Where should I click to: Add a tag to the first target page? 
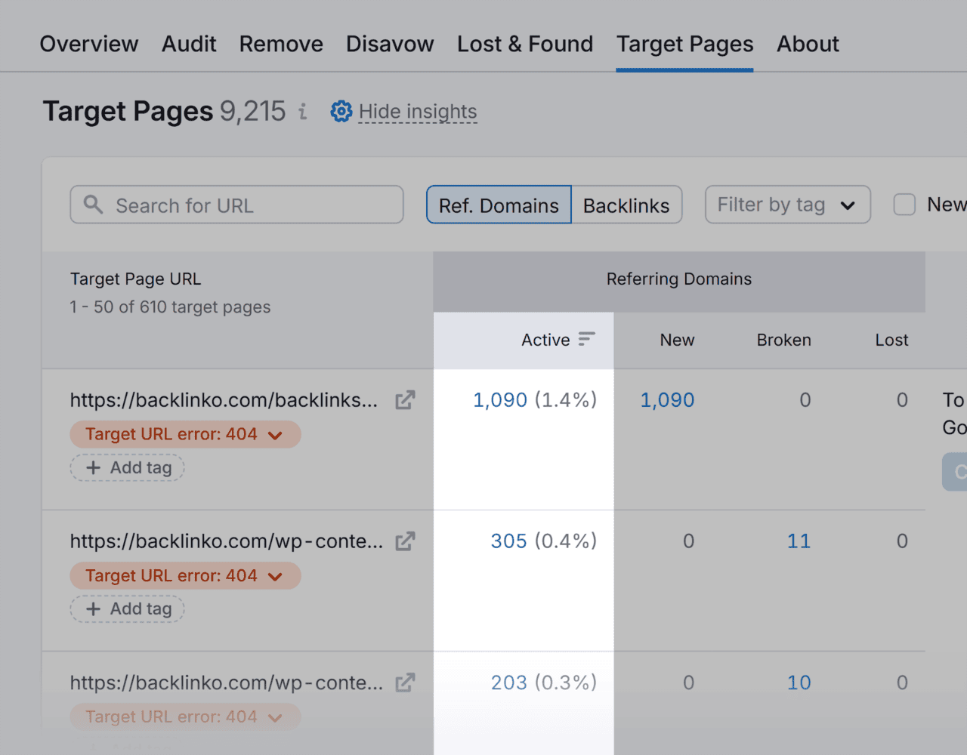click(127, 467)
